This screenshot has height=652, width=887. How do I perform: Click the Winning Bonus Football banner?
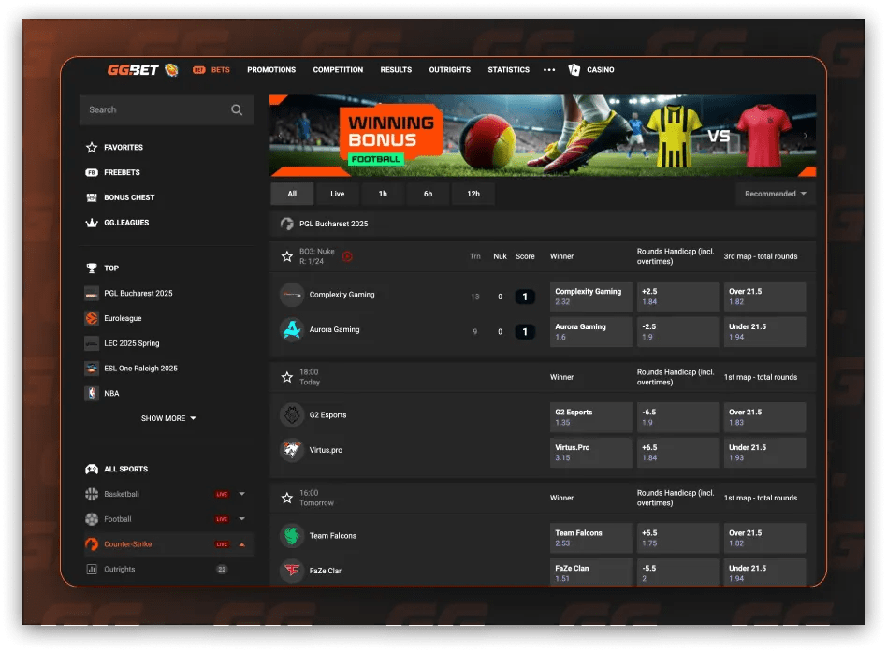pyautogui.click(x=543, y=136)
